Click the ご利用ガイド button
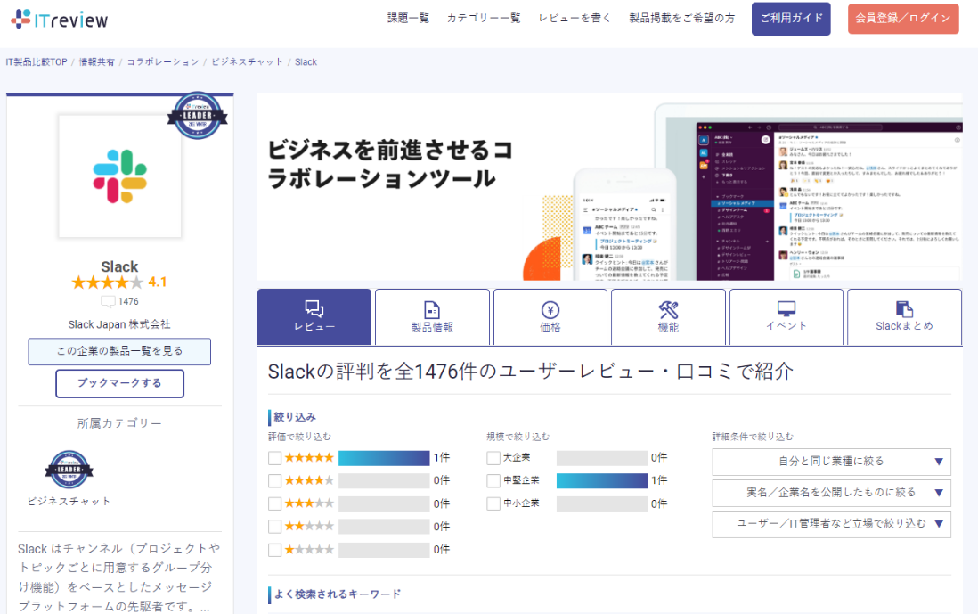 [x=791, y=19]
